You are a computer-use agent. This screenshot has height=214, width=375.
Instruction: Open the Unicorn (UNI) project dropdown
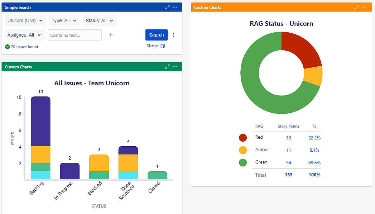coord(25,20)
